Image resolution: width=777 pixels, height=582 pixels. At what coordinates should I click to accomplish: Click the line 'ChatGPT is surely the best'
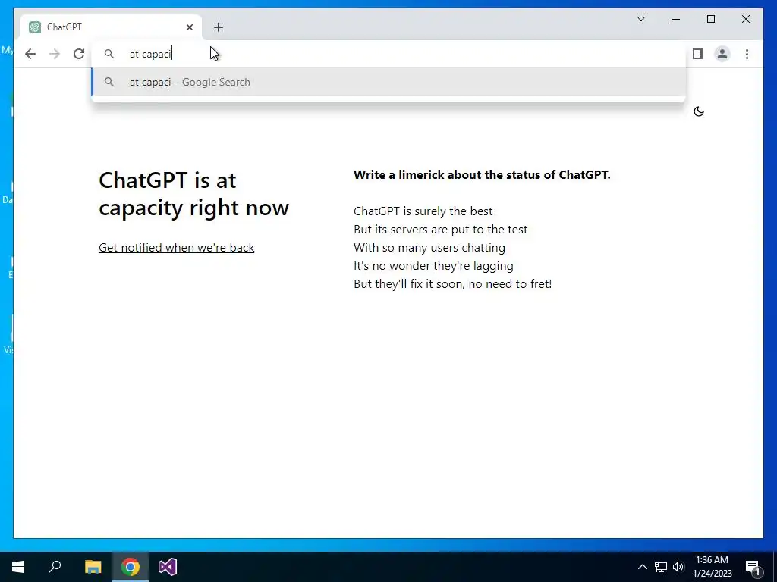point(423,211)
